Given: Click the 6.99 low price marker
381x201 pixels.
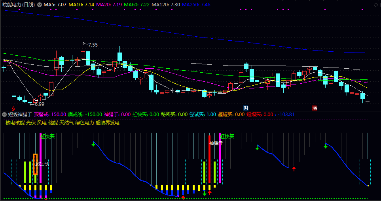Looking at the screenshot, I should point(39,104).
